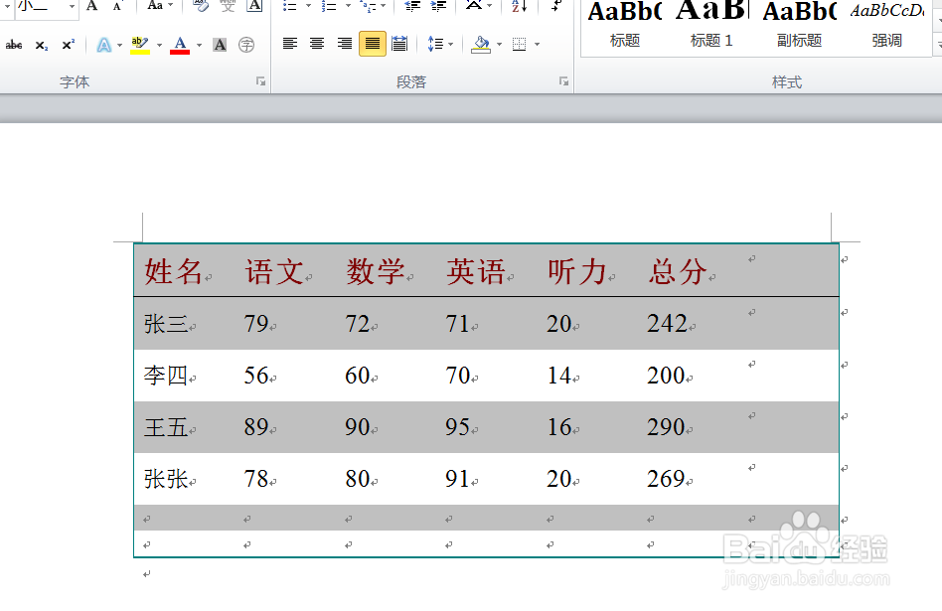Image resolution: width=942 pixels, height=611 pixels.
Task: Toggle character shading icon
Action: point(220,45)
